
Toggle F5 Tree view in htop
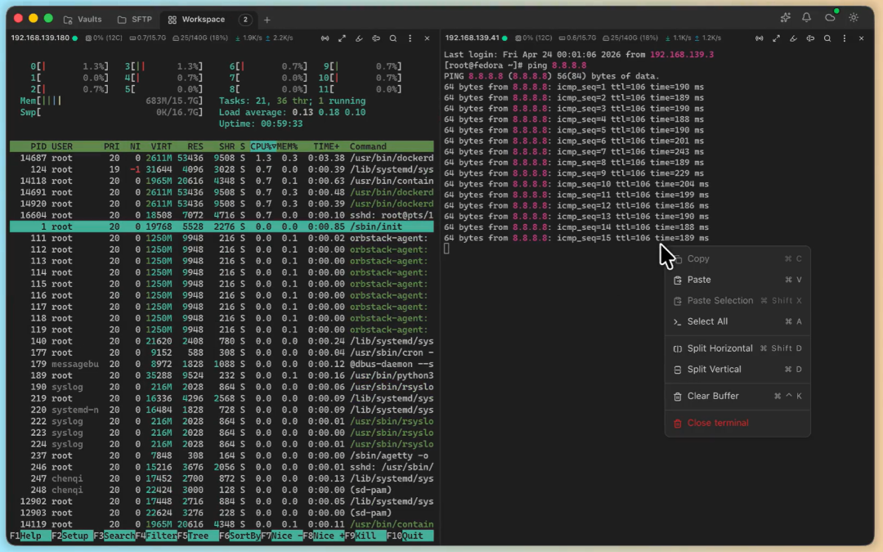click(198, 536)
